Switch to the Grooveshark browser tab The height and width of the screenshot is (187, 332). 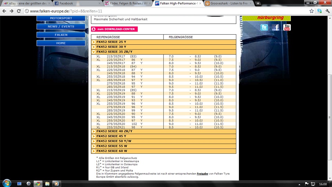pos(228,3)
